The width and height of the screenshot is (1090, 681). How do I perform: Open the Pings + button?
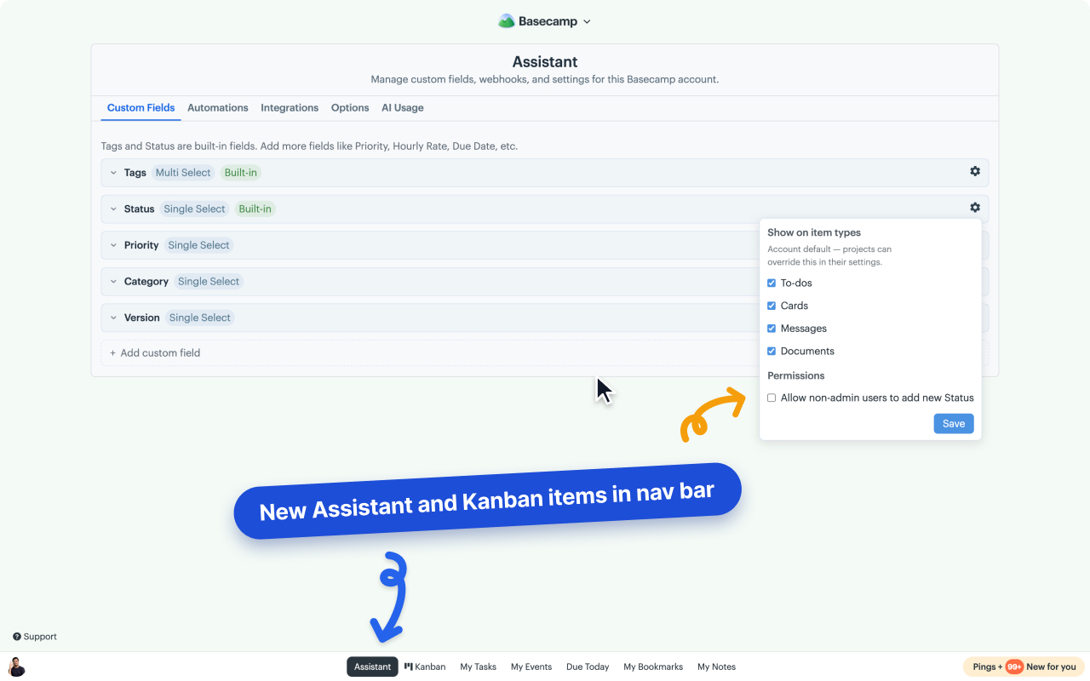(988, 667)
